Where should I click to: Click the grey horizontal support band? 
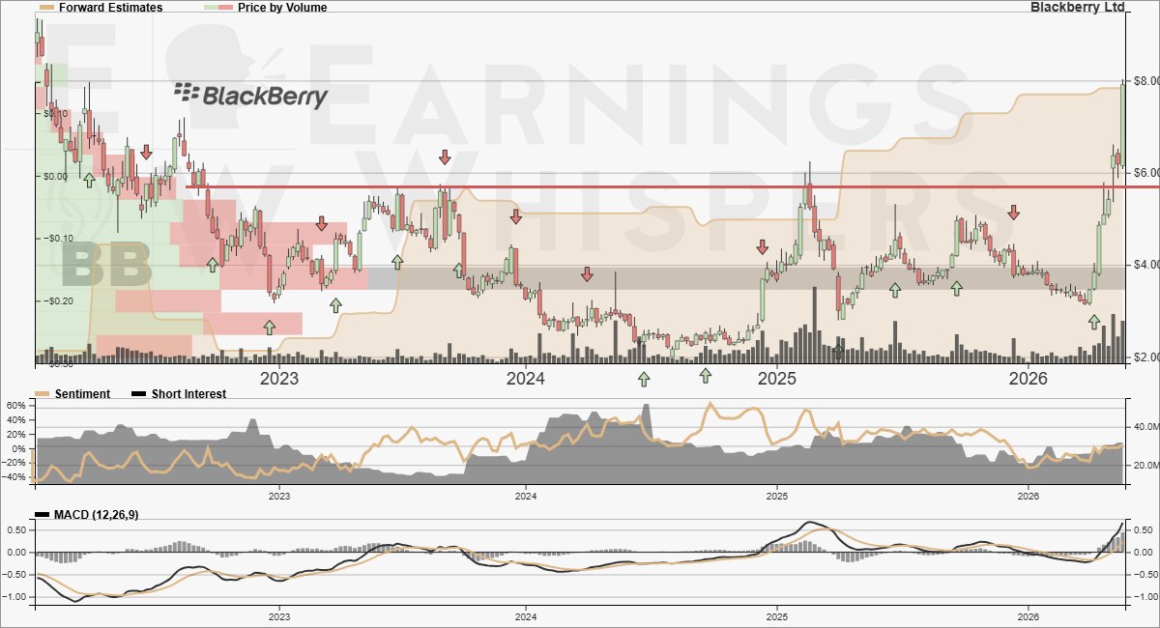tap(746, 278)
